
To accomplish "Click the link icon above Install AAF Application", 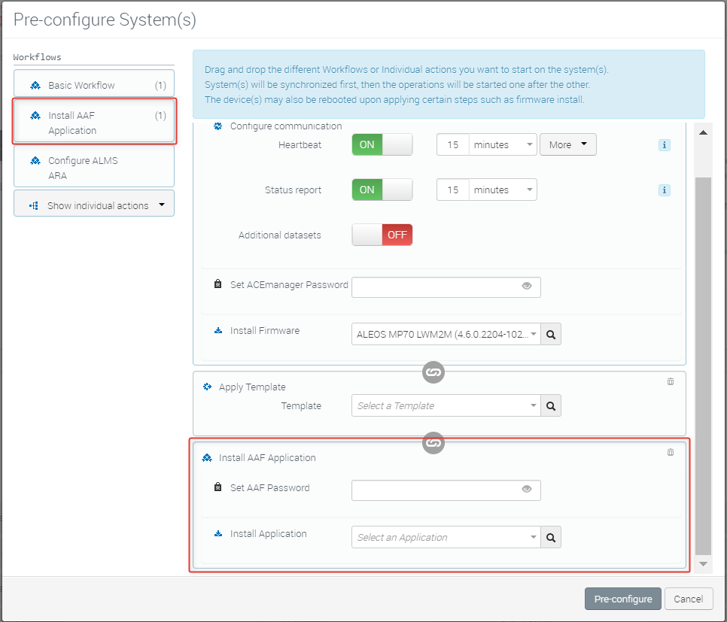I will 433,443.
